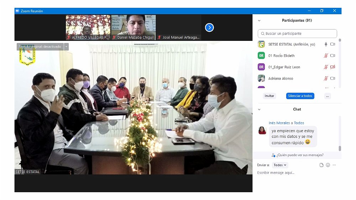This screenshot has height=200, width=356.
Task: Toggle original sound (Sonido original) button
Action: tap(40, 47)
